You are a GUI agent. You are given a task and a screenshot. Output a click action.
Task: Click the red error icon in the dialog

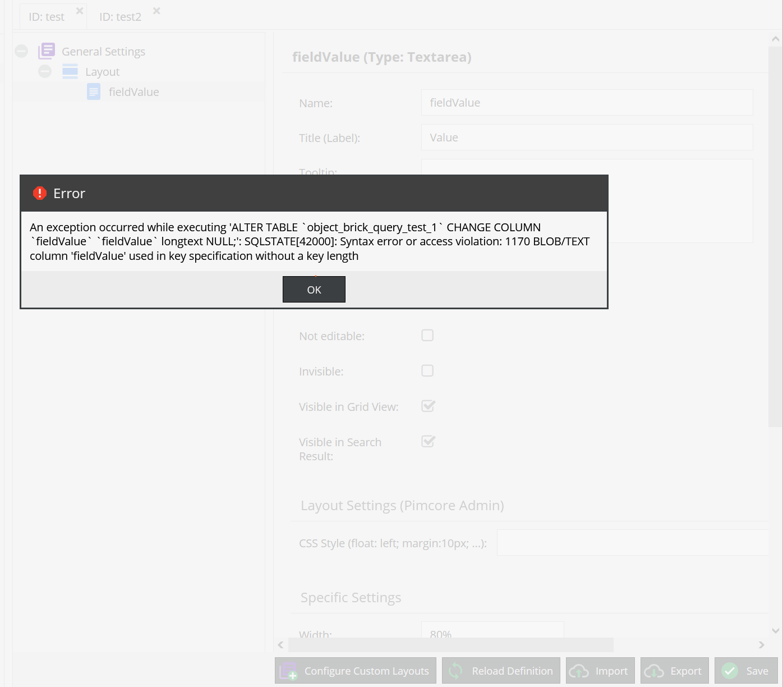click(x=39, y=193)
